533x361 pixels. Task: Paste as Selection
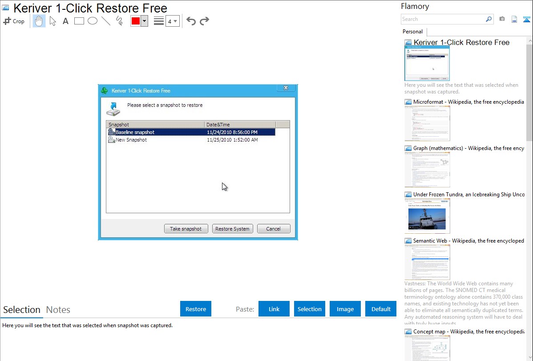tap(310, 309)
